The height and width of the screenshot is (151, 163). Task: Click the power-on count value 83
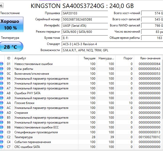click(x=152, y=32)
